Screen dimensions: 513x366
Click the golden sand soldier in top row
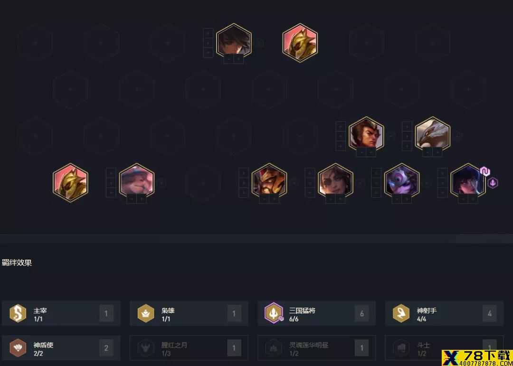300,43
